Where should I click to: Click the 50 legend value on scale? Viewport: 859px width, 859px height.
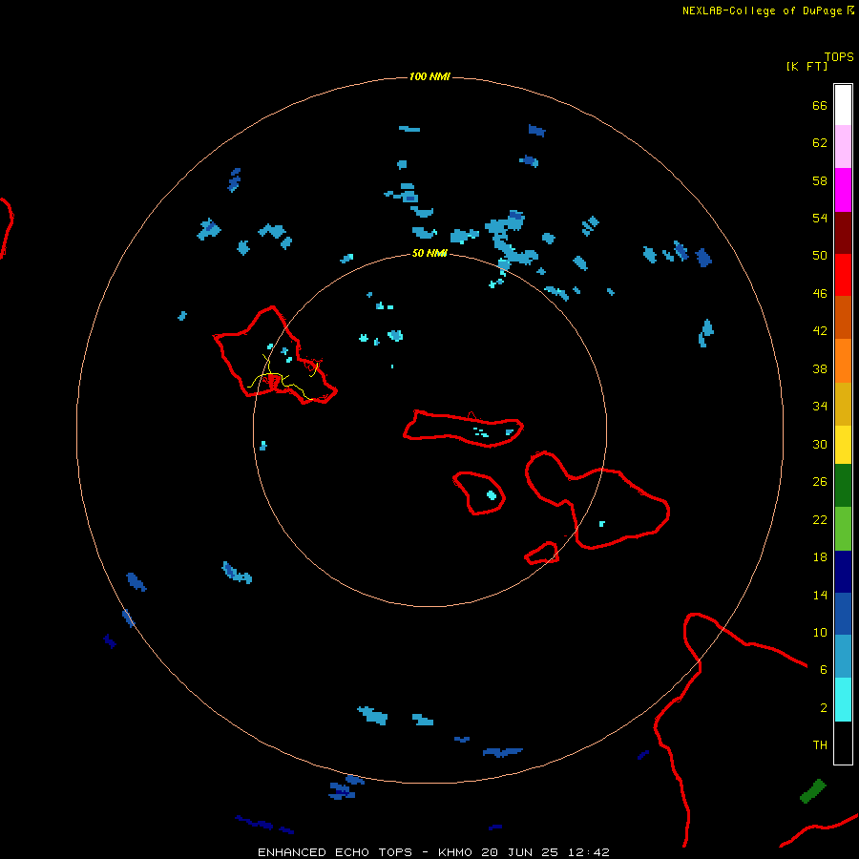coord(820,255)
